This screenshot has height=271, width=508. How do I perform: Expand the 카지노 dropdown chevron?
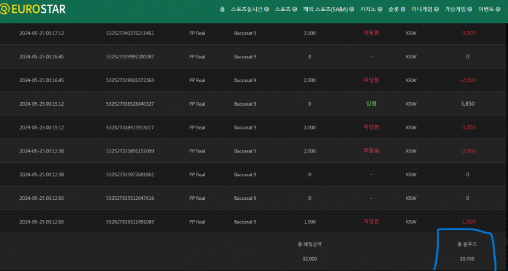(x=380, y=9)
